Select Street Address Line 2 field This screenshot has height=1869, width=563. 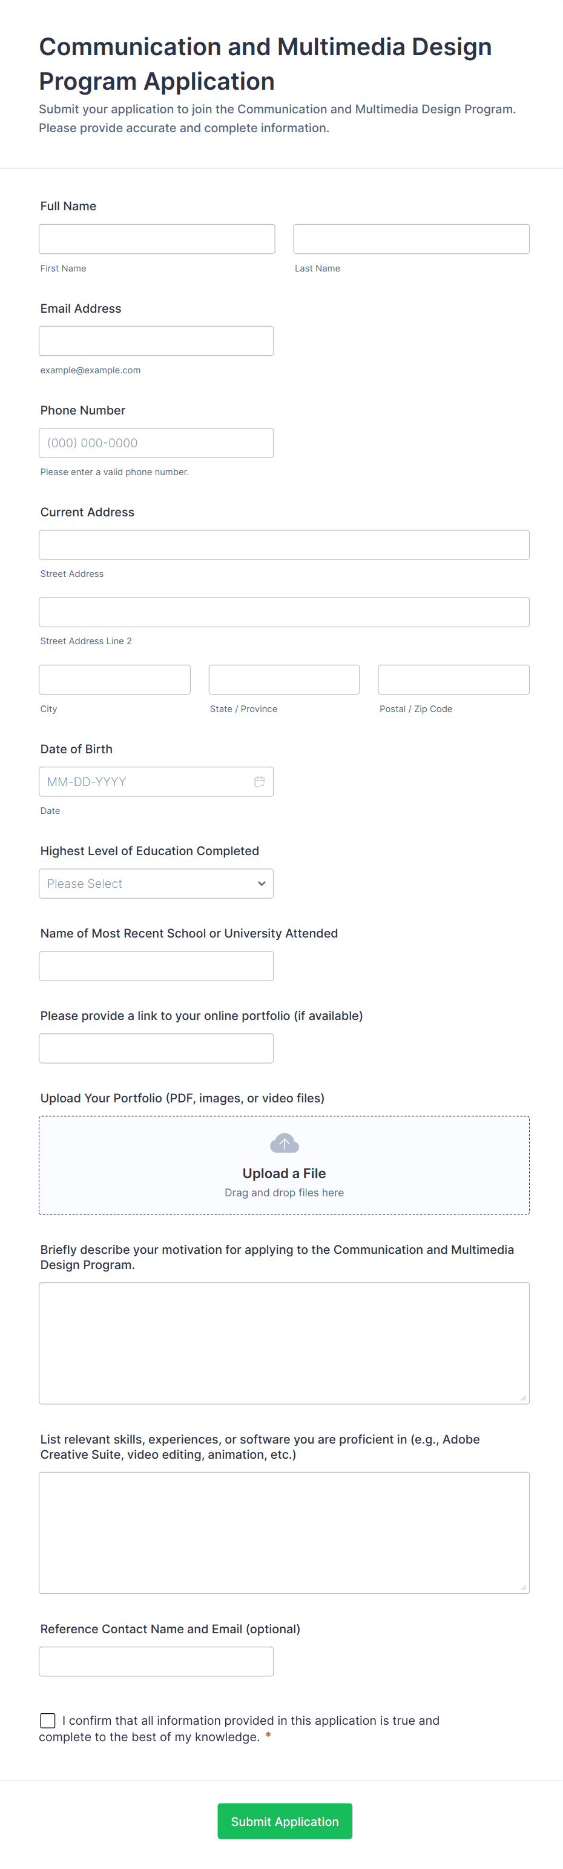[x=284, y=611]
